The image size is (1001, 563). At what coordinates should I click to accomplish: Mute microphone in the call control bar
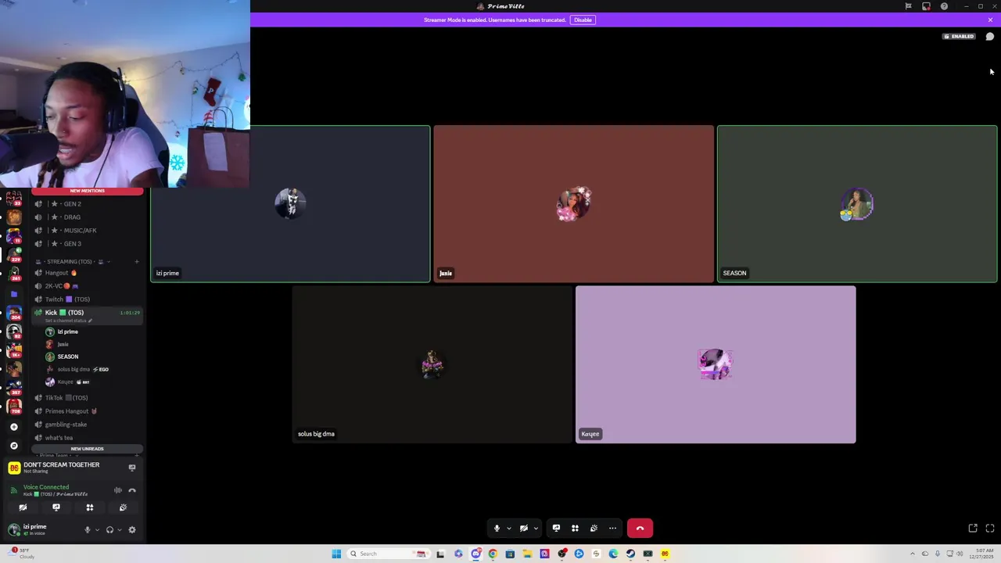(x=497, y=529)
